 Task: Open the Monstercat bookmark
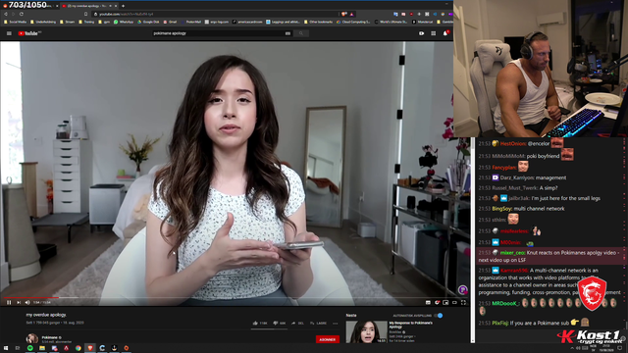pyautogui.click(x=423, y=22)
